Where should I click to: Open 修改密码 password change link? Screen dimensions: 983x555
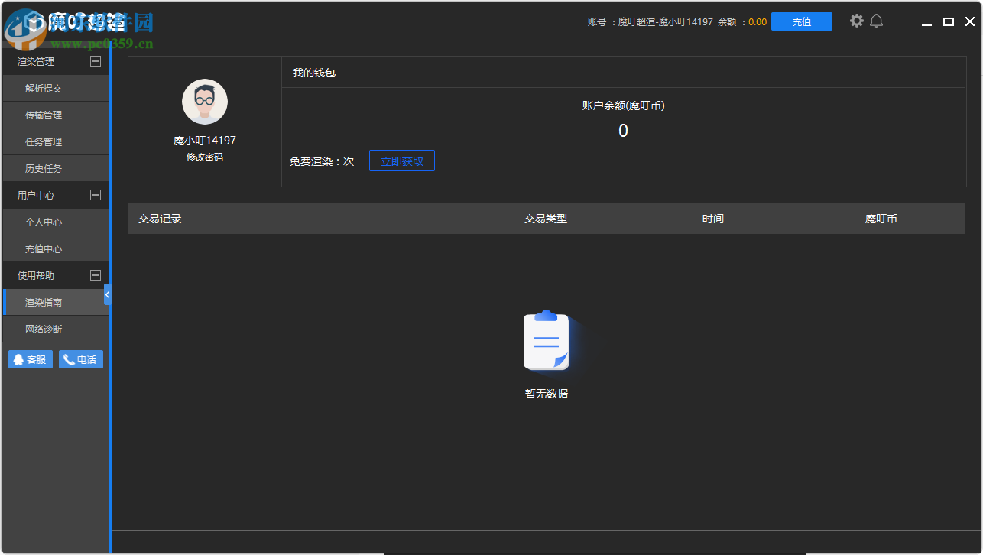[204, 156]
